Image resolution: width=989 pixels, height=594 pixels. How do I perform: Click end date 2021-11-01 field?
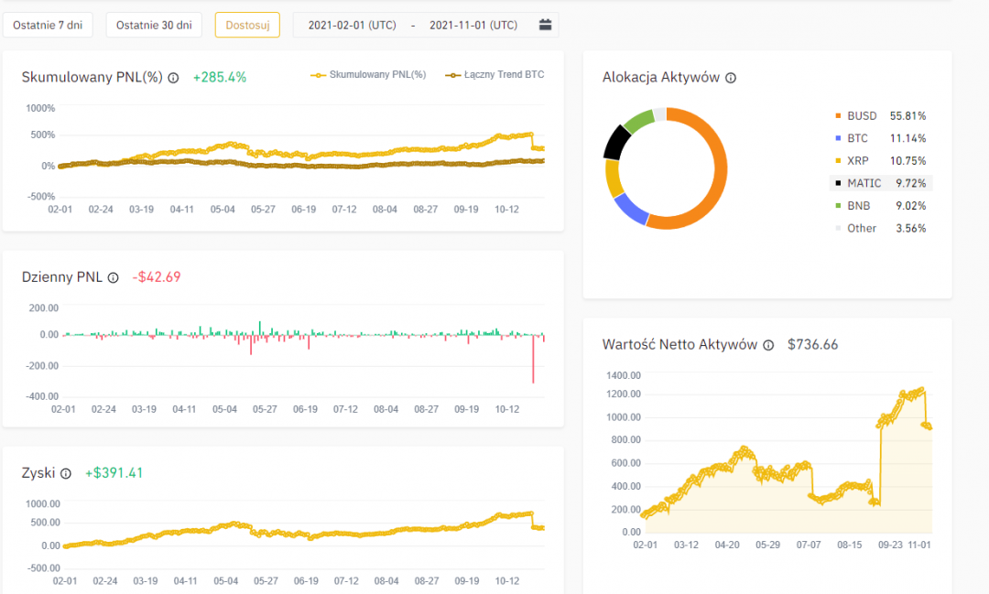click(473, 26)
